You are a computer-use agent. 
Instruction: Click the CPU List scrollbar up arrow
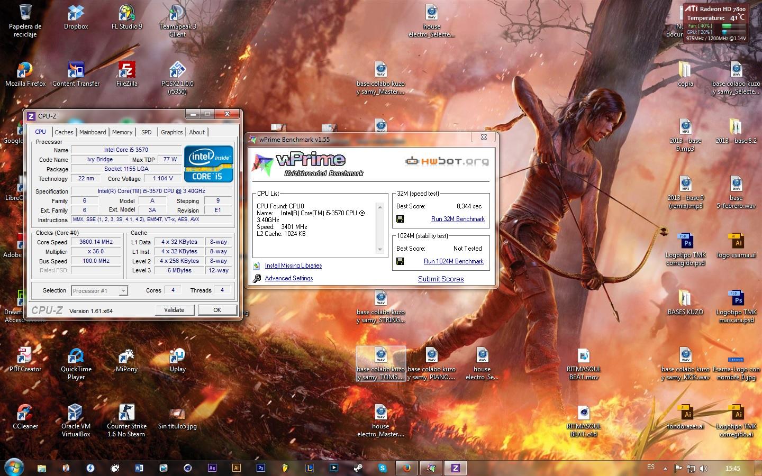pyautogui.click(x=379, y=207)
